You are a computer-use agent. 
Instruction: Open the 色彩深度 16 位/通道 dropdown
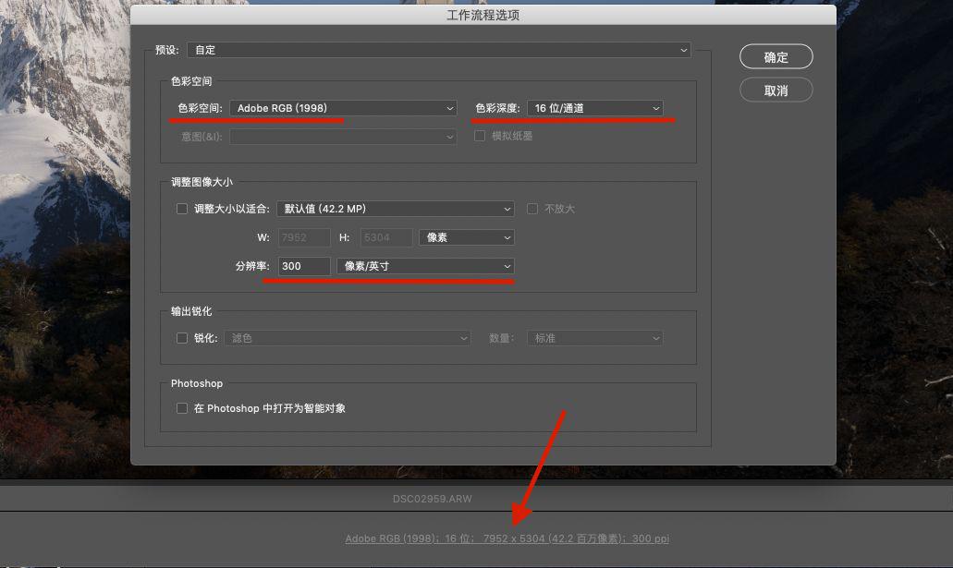(595, 108)
